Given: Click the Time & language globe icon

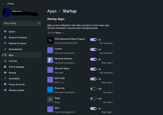Looking at the screenshot, I should tap(5, 67).
